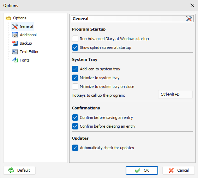This screenshot has height=178, width=198.
Task: Select the General label in tree
Action: (26, 26)
